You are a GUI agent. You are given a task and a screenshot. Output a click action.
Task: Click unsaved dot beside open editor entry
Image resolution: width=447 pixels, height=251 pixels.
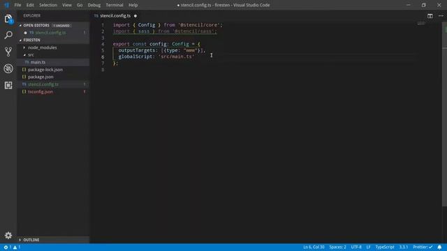[25, 33]
